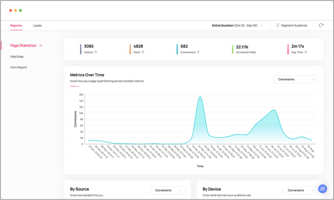Click the refresh icon in top bar
The width and height of the screenshot is (334, 200).
[x=321, y=25]
